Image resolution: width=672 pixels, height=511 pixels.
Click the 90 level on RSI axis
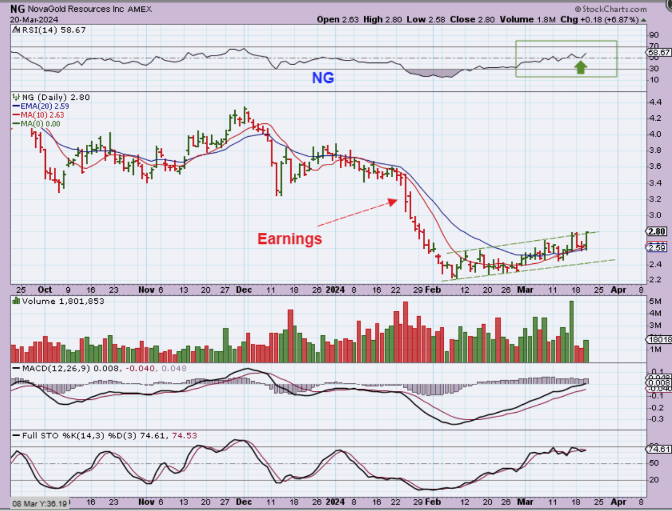pyautogui.click(x=653, y=35)
